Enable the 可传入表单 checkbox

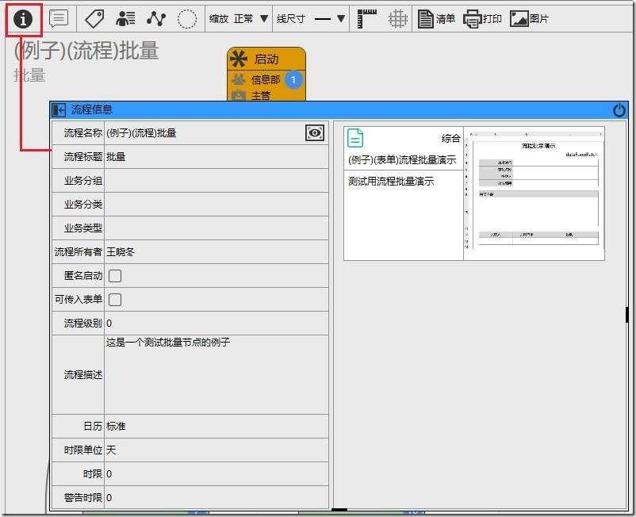[115, 300]
